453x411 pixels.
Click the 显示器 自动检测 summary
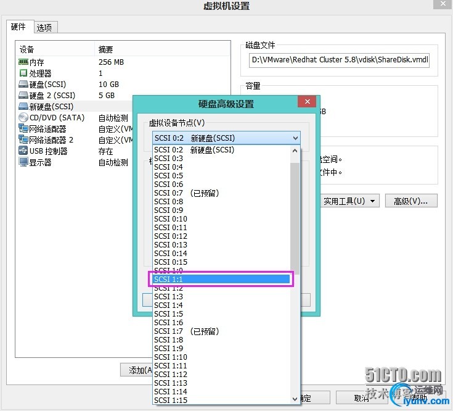click(113, 162)
